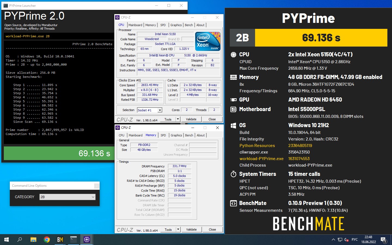Viewport: 392px width, 245px height.
Task: Open Memory tab in upper CPU-Z
Action: [x=151, y=25]
